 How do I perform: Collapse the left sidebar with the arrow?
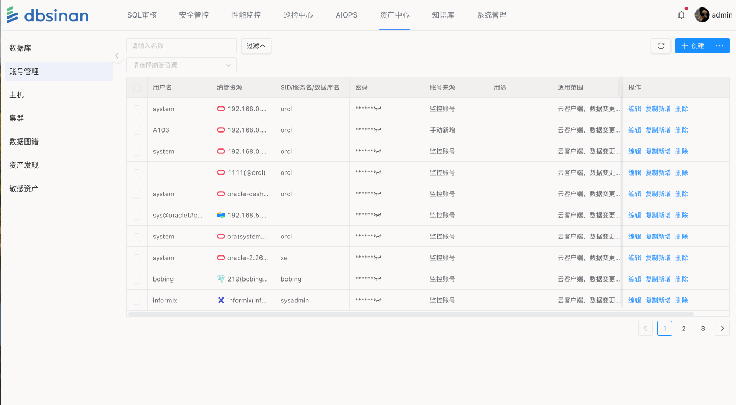pyautogui.click(x=117, y=56)
